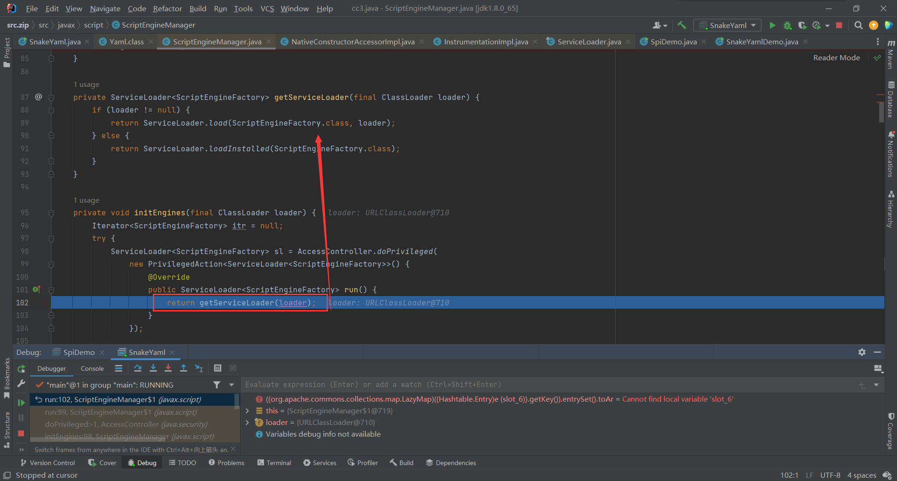897x481 pixels.
Task: Click the Force Step Into red icon
Action: 168,368
